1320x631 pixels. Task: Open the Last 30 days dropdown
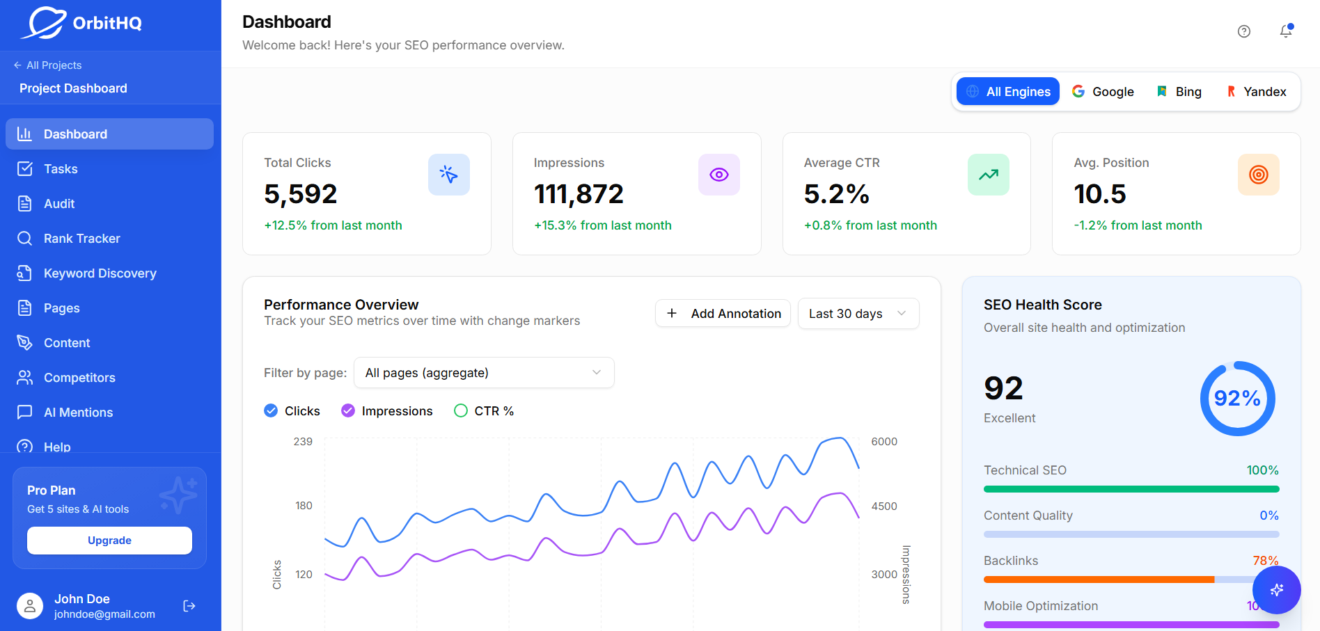click(x=858, y=313)
